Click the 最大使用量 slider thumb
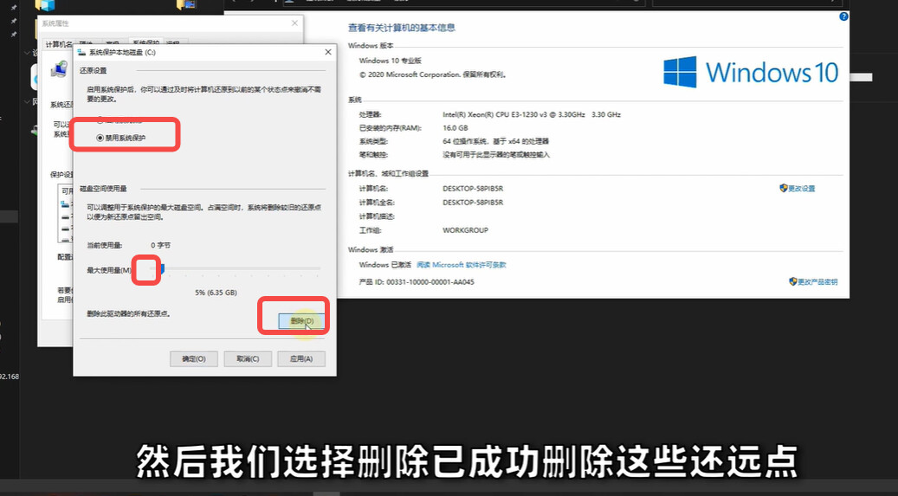Screen dimensions: 898x496 tap(162, 269)
